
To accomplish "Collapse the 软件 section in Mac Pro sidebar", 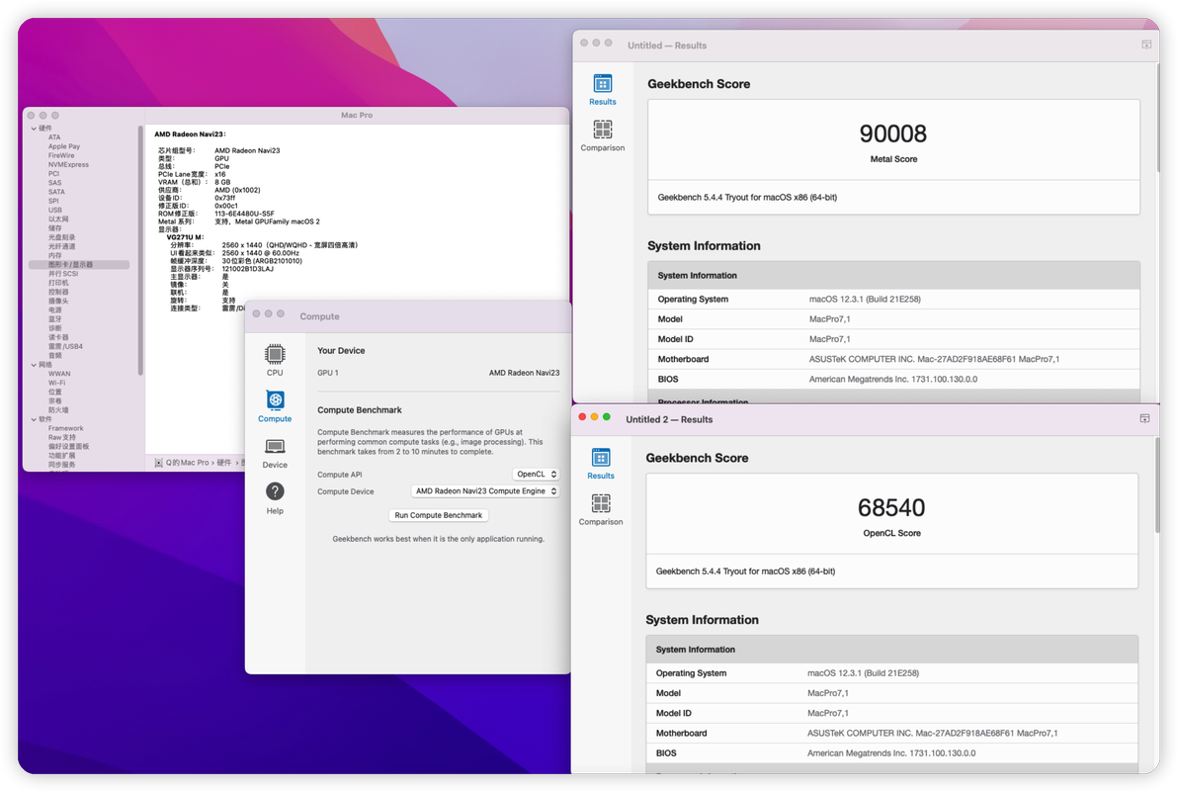I will tap(34, 419).
